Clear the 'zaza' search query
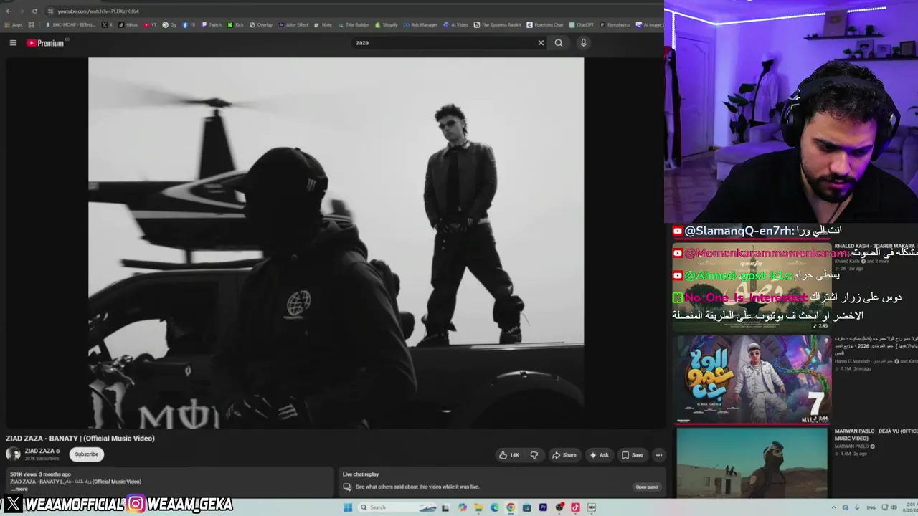Viewport: 918px width, 516px height. (541, 43)
